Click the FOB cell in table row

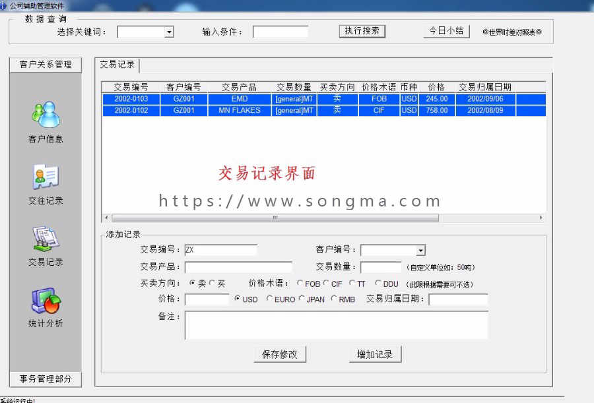pyautogui.click(x=379, y=99)
